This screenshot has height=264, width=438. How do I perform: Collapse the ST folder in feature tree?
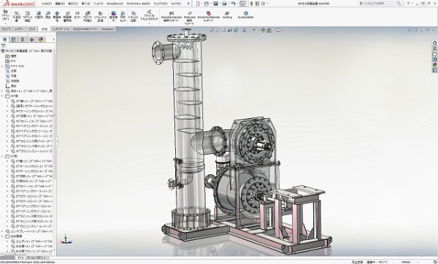coord(2,156)
